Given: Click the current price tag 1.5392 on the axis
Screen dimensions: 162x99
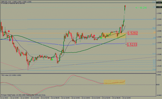Looking at the screenshot, I should coord(159,7).
